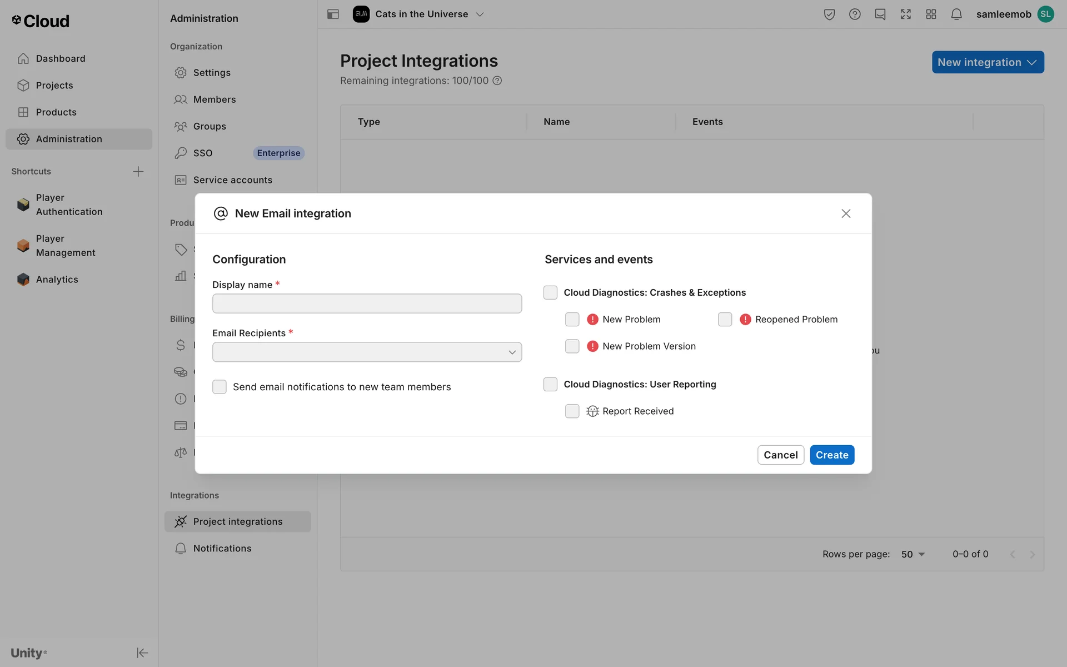Image resolution: width=1067 pixels, height=667 pixels.
Task: Click the notifications bell icon in top bar
Action: click(x=956, y=14)
